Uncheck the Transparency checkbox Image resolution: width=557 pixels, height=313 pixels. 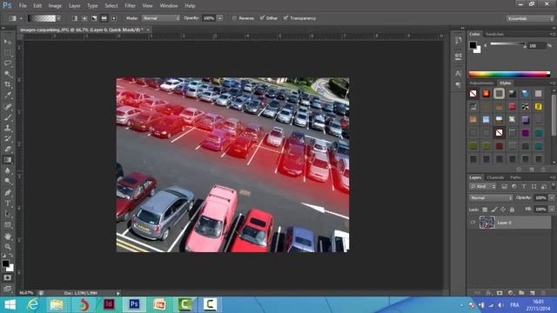285,18
